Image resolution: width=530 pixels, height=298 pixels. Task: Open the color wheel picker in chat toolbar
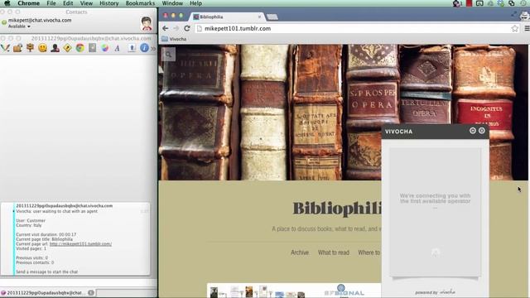pos(105,48)
